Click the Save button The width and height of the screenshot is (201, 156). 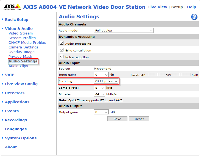pos(117,119)
